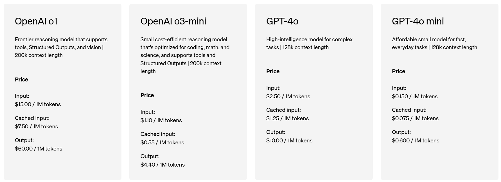Viewport: 501px width, 182px height.
Task: Click the OpenAI o1 card title
Action: (36, 21)
